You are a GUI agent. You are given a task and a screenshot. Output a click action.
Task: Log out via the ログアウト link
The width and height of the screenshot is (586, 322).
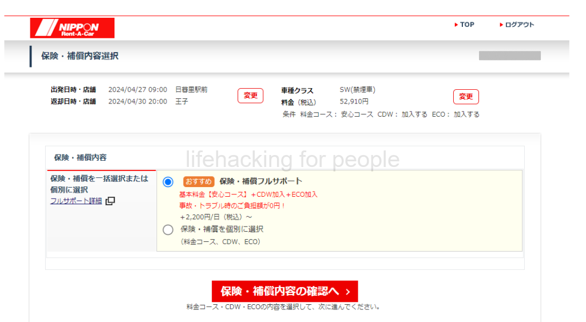(x=520, y=25)
